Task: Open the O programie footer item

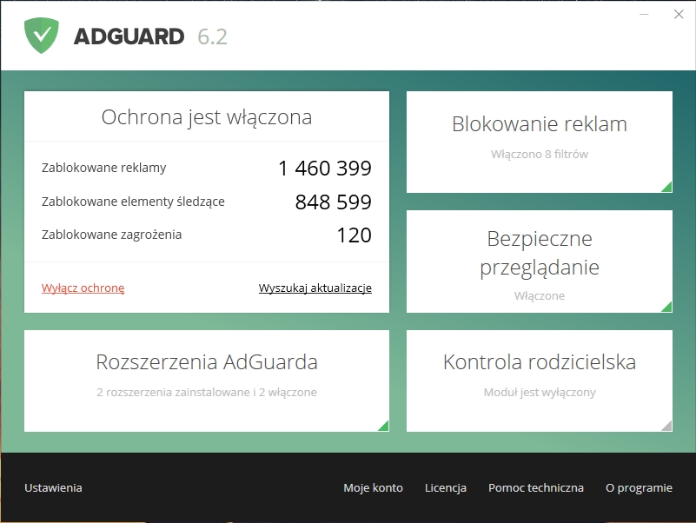Action: [639, 487]
